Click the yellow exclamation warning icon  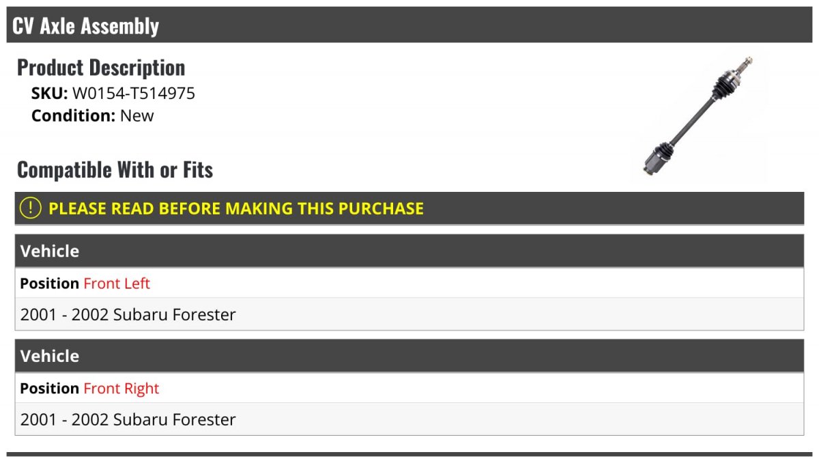point(31,208)
